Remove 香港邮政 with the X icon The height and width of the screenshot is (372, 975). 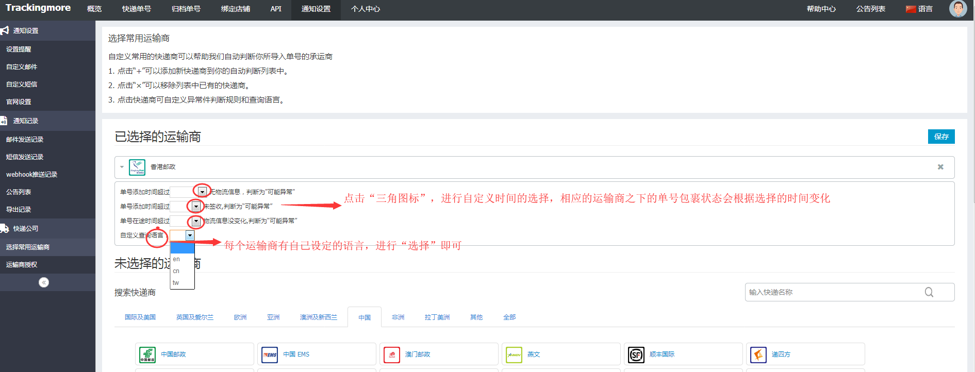(940, 167)
